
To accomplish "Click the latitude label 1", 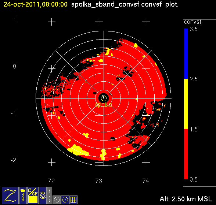I will click(x=15, y=20).
